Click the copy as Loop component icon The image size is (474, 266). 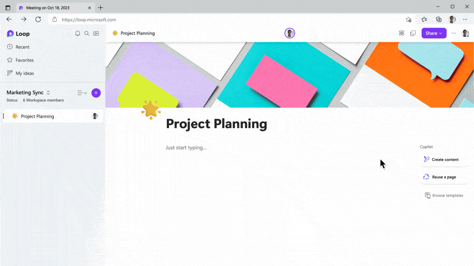pos(413,33)
